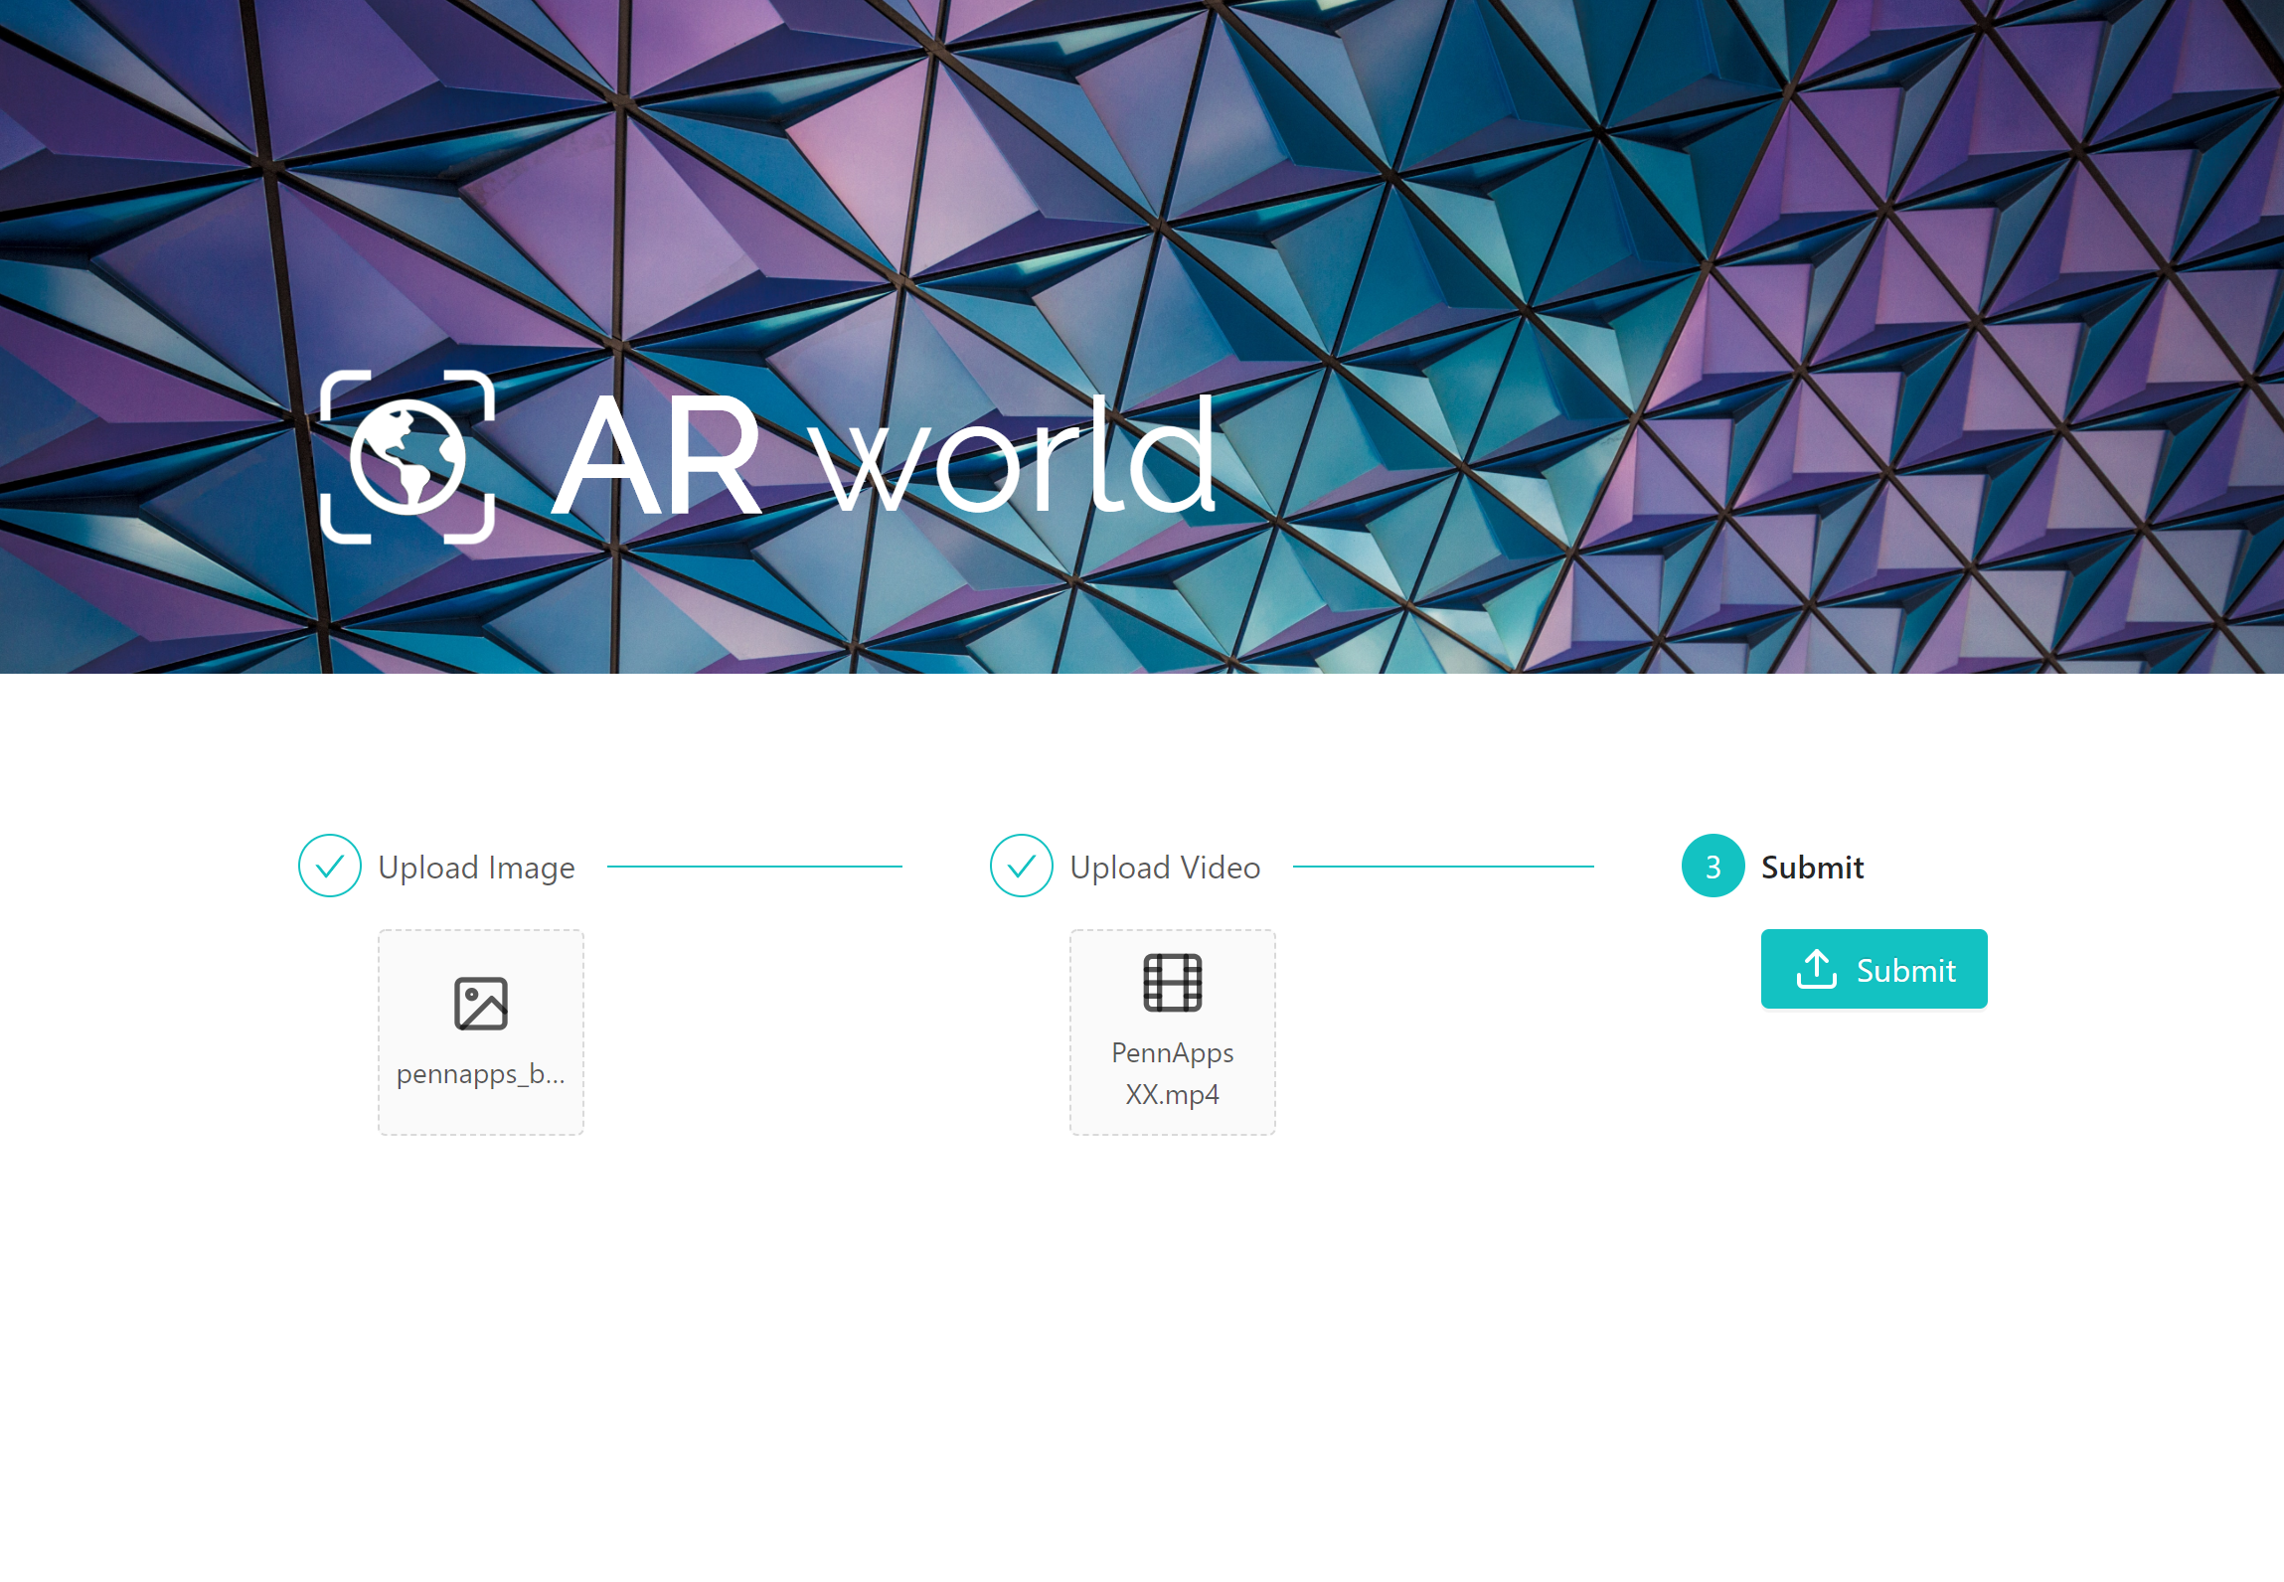Click the AR world globe logo icon
2284x1582 pixels.
coord(408,457)
